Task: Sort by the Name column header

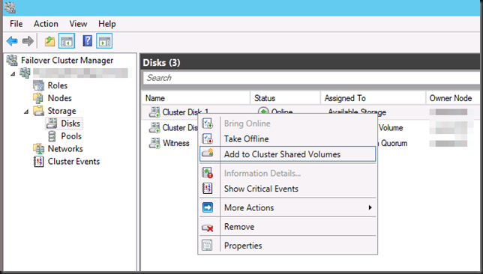Action: pos(196,98)
